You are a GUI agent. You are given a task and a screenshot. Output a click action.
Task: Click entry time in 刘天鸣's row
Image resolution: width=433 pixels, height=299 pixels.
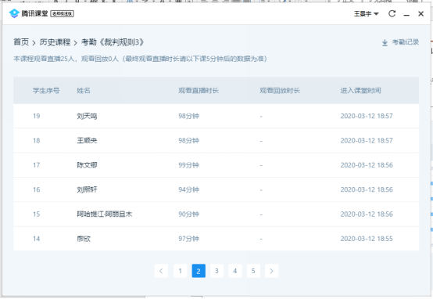[x=367, y=116]
